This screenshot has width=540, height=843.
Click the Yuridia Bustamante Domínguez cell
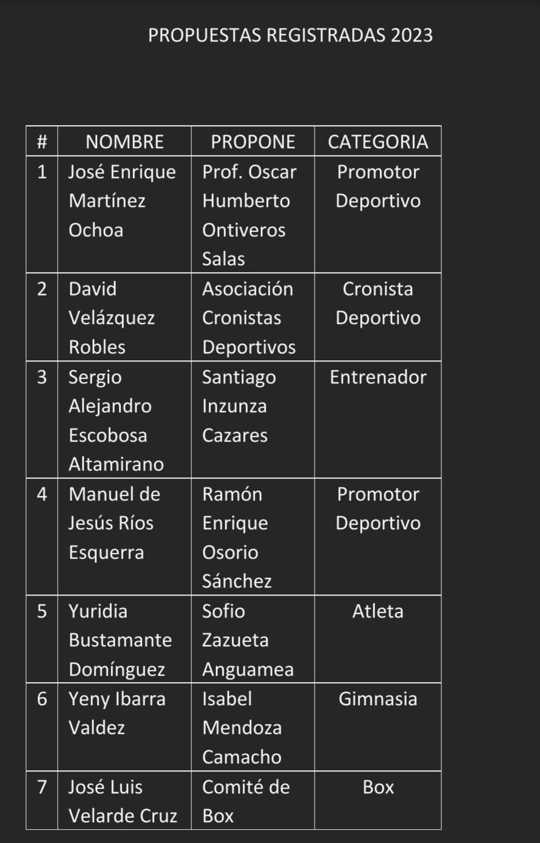coord(124,639)
